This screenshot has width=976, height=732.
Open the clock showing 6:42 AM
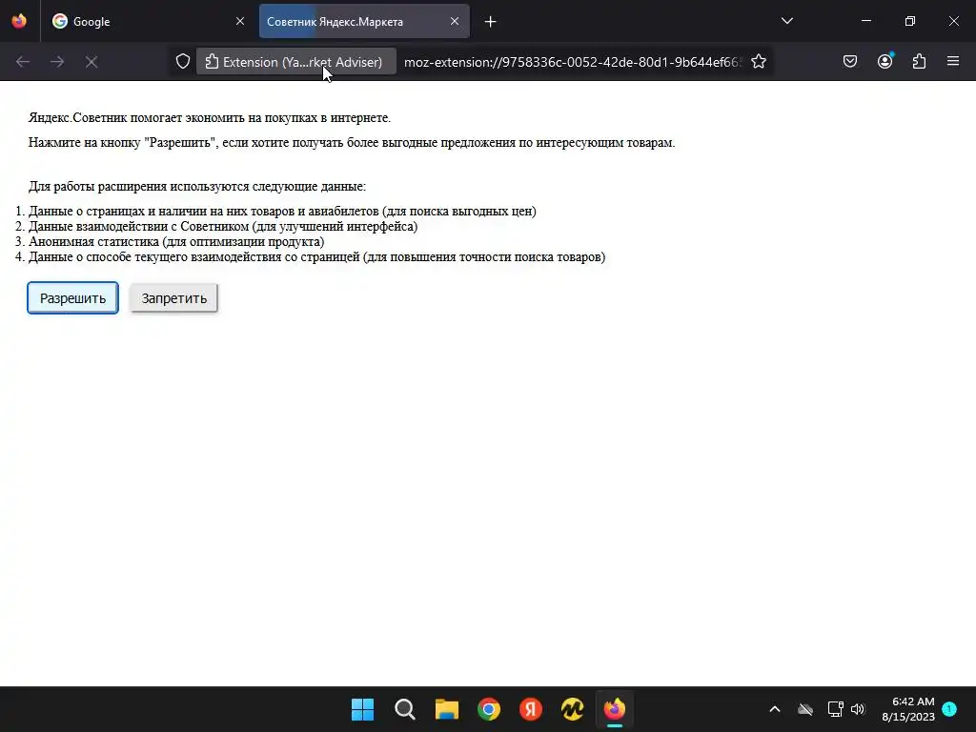point(908,709)
